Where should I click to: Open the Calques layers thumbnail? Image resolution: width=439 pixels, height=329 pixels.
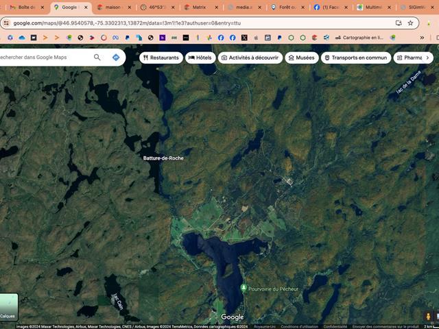tap(8, 307)
